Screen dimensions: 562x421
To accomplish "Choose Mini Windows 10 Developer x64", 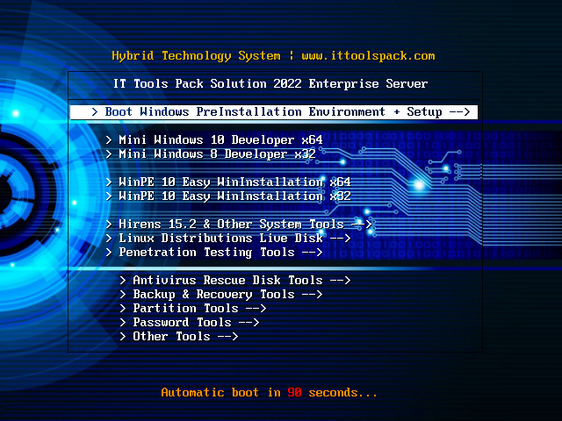I will (214, 139).
